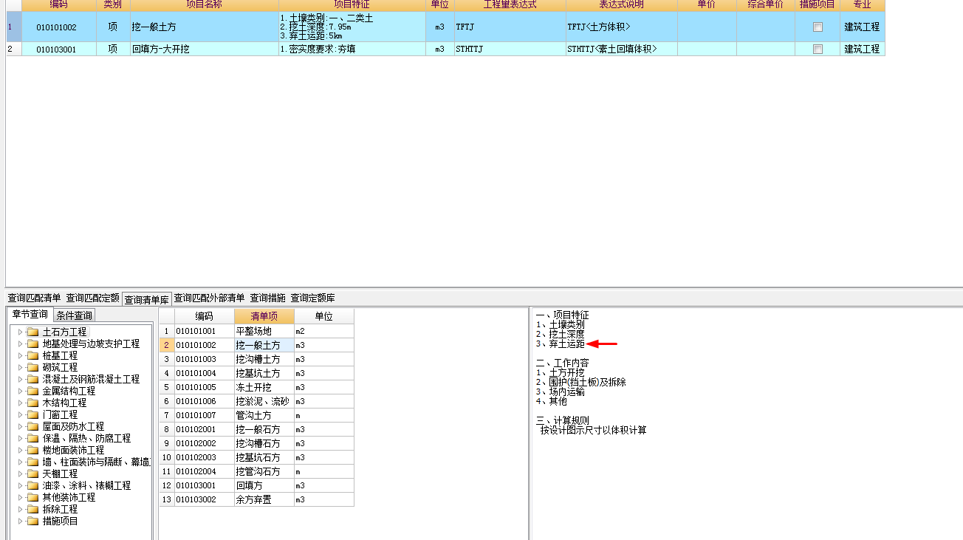Select the 挖基坑土方 list row
963x540 pixels.
257,373
